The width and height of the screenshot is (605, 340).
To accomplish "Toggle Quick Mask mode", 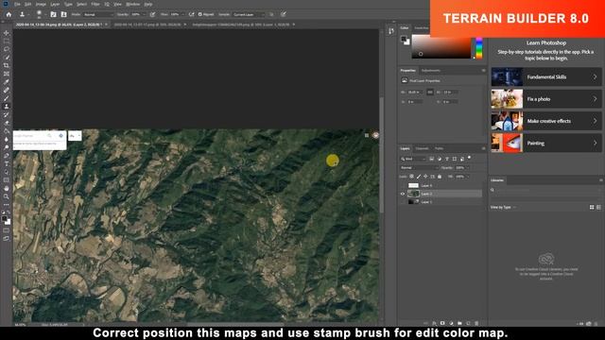I will tap(7, 230).
